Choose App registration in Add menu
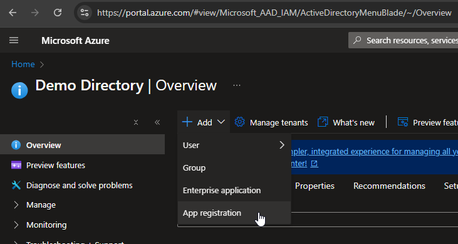Viewport: 458px width, 244px height. [x=234, y=213]
